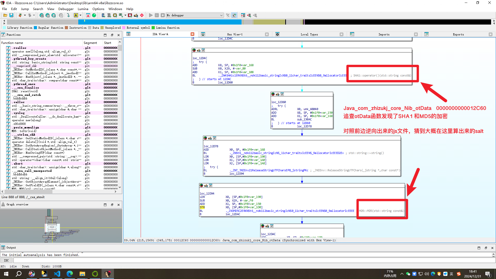Image resolution: width=496 pixels, height=279 pixels.
Task: Click the red breakpoint diamond icon
Action: (142, 16)
